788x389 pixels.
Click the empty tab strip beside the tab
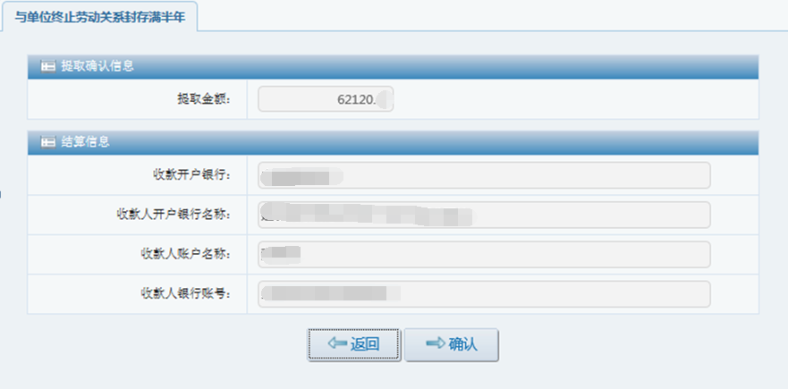tap(493, 16)
